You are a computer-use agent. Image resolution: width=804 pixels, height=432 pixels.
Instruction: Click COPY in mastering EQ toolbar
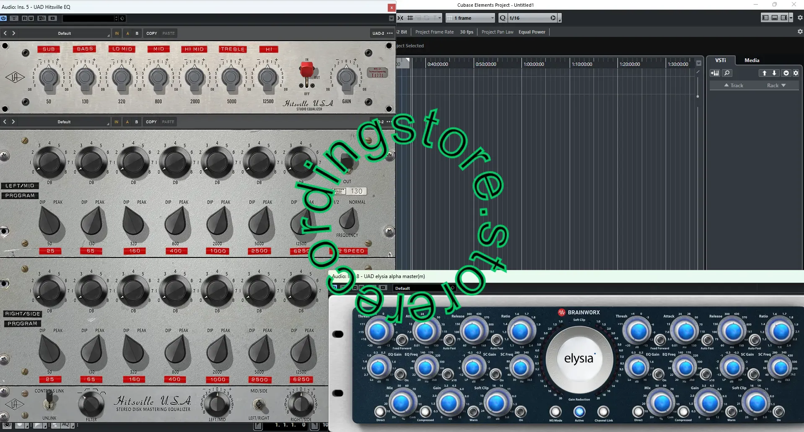151,122
